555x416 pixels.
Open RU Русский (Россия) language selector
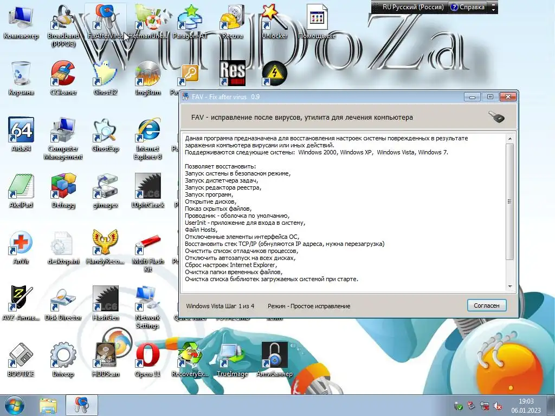[412, 7]
